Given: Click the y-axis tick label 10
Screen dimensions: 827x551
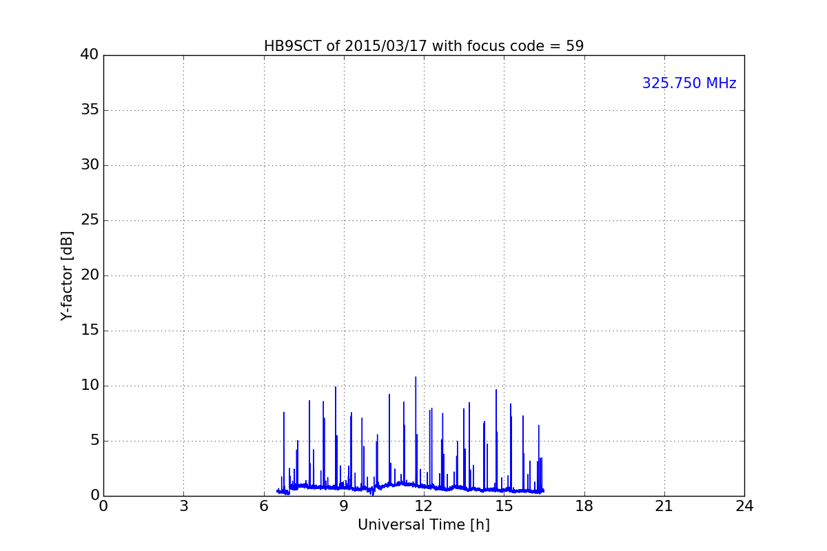Looking at the screenshot, I should 90,386.
